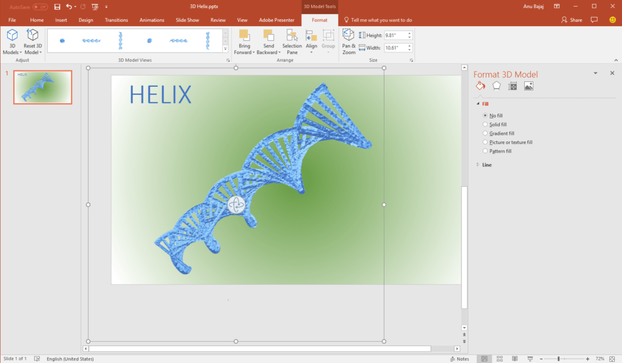622x363 pixels.
Task: Switch to Normal view in status bar
Action: click(484, 359)
